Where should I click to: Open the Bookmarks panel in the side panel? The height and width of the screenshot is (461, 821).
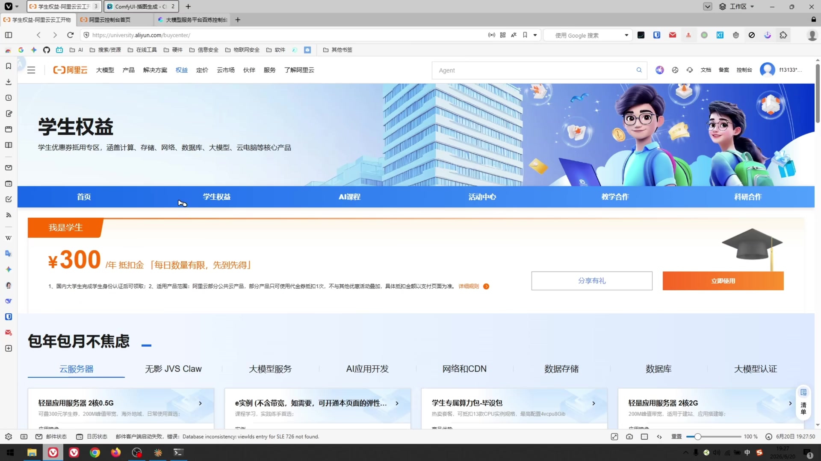click(x=8, y=66)
